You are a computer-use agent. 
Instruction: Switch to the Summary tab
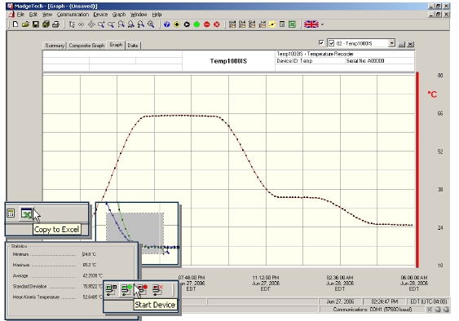coord(55,46)
